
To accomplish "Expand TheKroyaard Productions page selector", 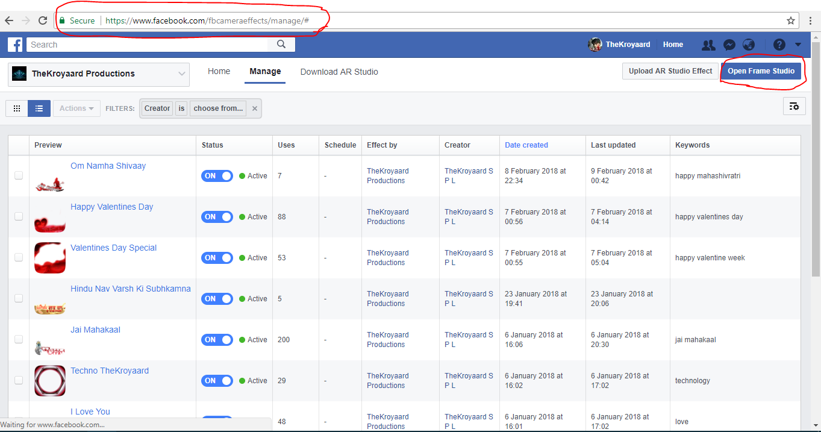I will [99, 74].
